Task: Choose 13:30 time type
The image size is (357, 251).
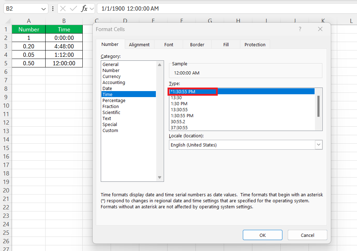Action: tap(242, 98)
